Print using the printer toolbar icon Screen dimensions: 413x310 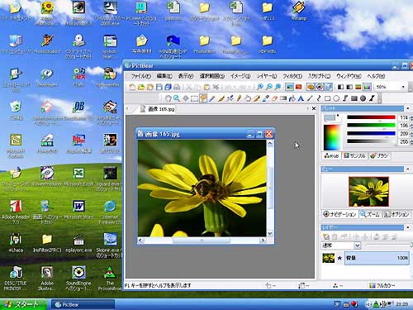[x=177, y=87]
